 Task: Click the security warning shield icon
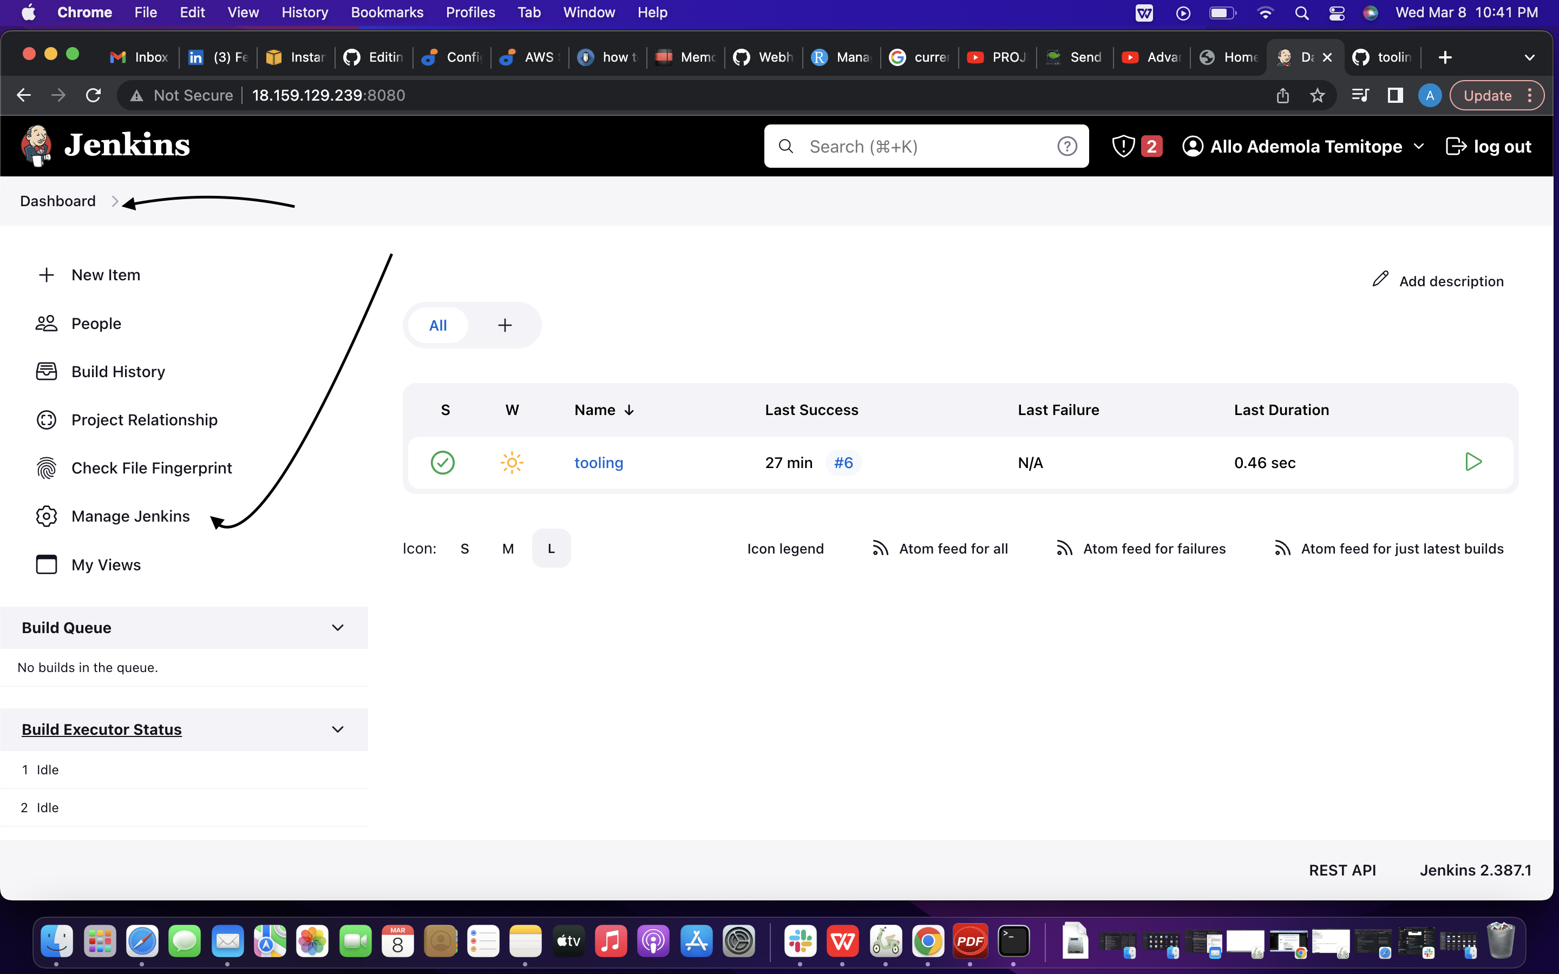[x=1123, y=146]
